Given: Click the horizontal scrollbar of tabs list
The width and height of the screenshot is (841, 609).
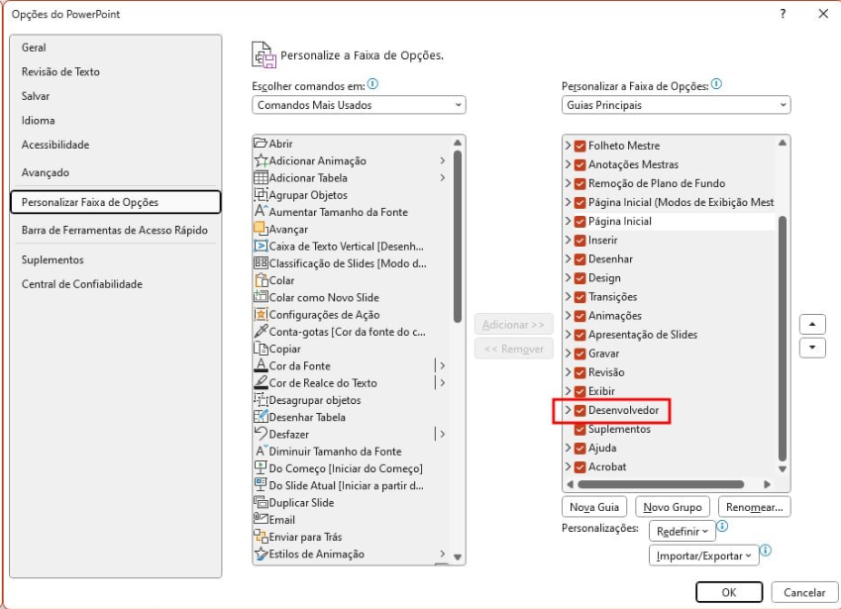Looking at the screenshot, I should (661, 484).
